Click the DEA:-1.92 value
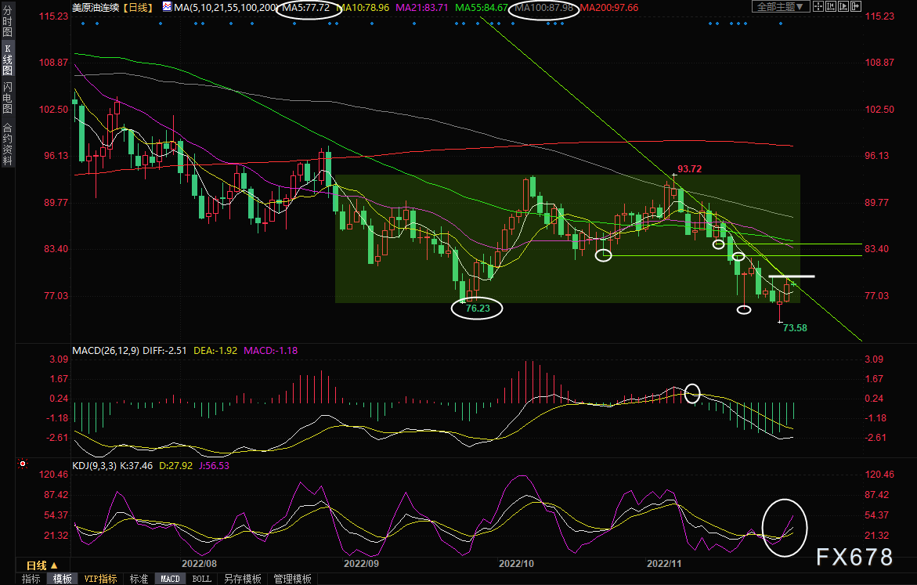Viewport: 917px width, 585px height. point(215,350)
